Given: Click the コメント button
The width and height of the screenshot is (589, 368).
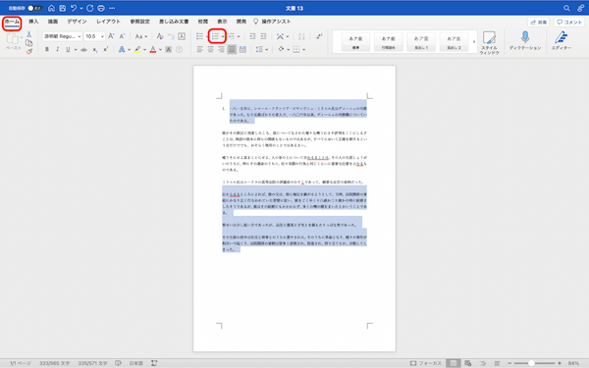Looking at the screenshot, I should pos(569,23).
